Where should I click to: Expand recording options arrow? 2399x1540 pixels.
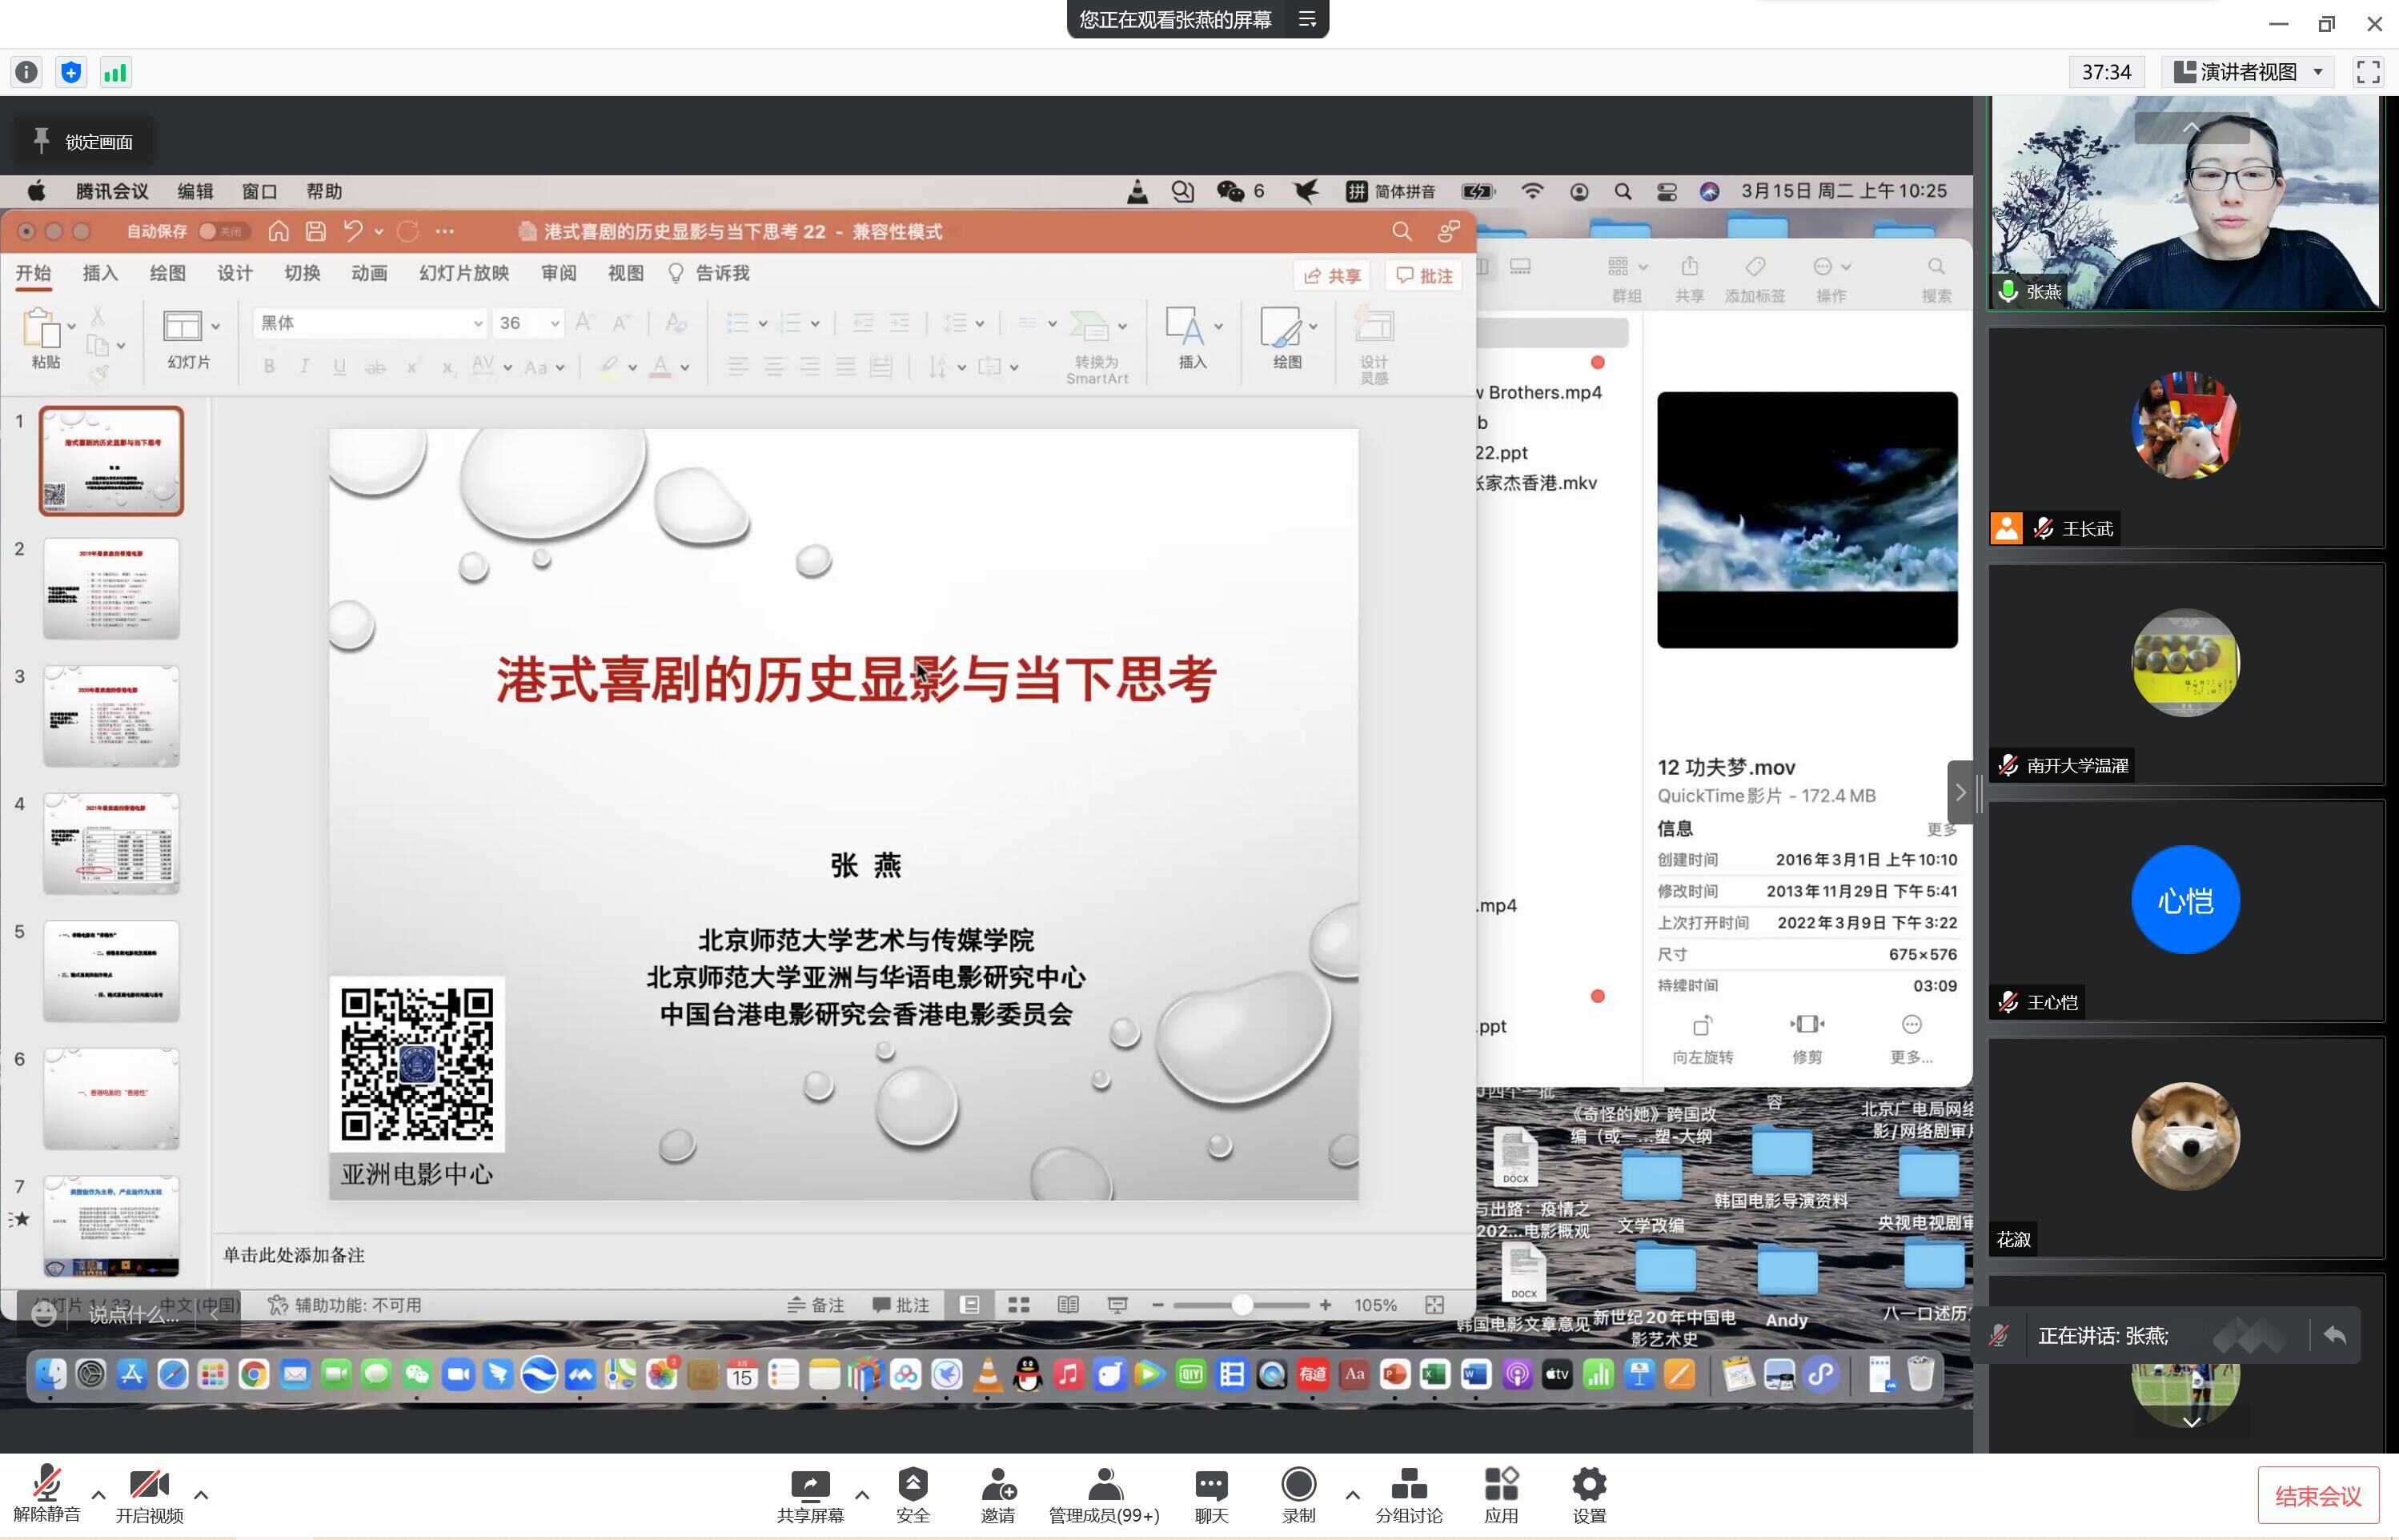[1352, 1495]
